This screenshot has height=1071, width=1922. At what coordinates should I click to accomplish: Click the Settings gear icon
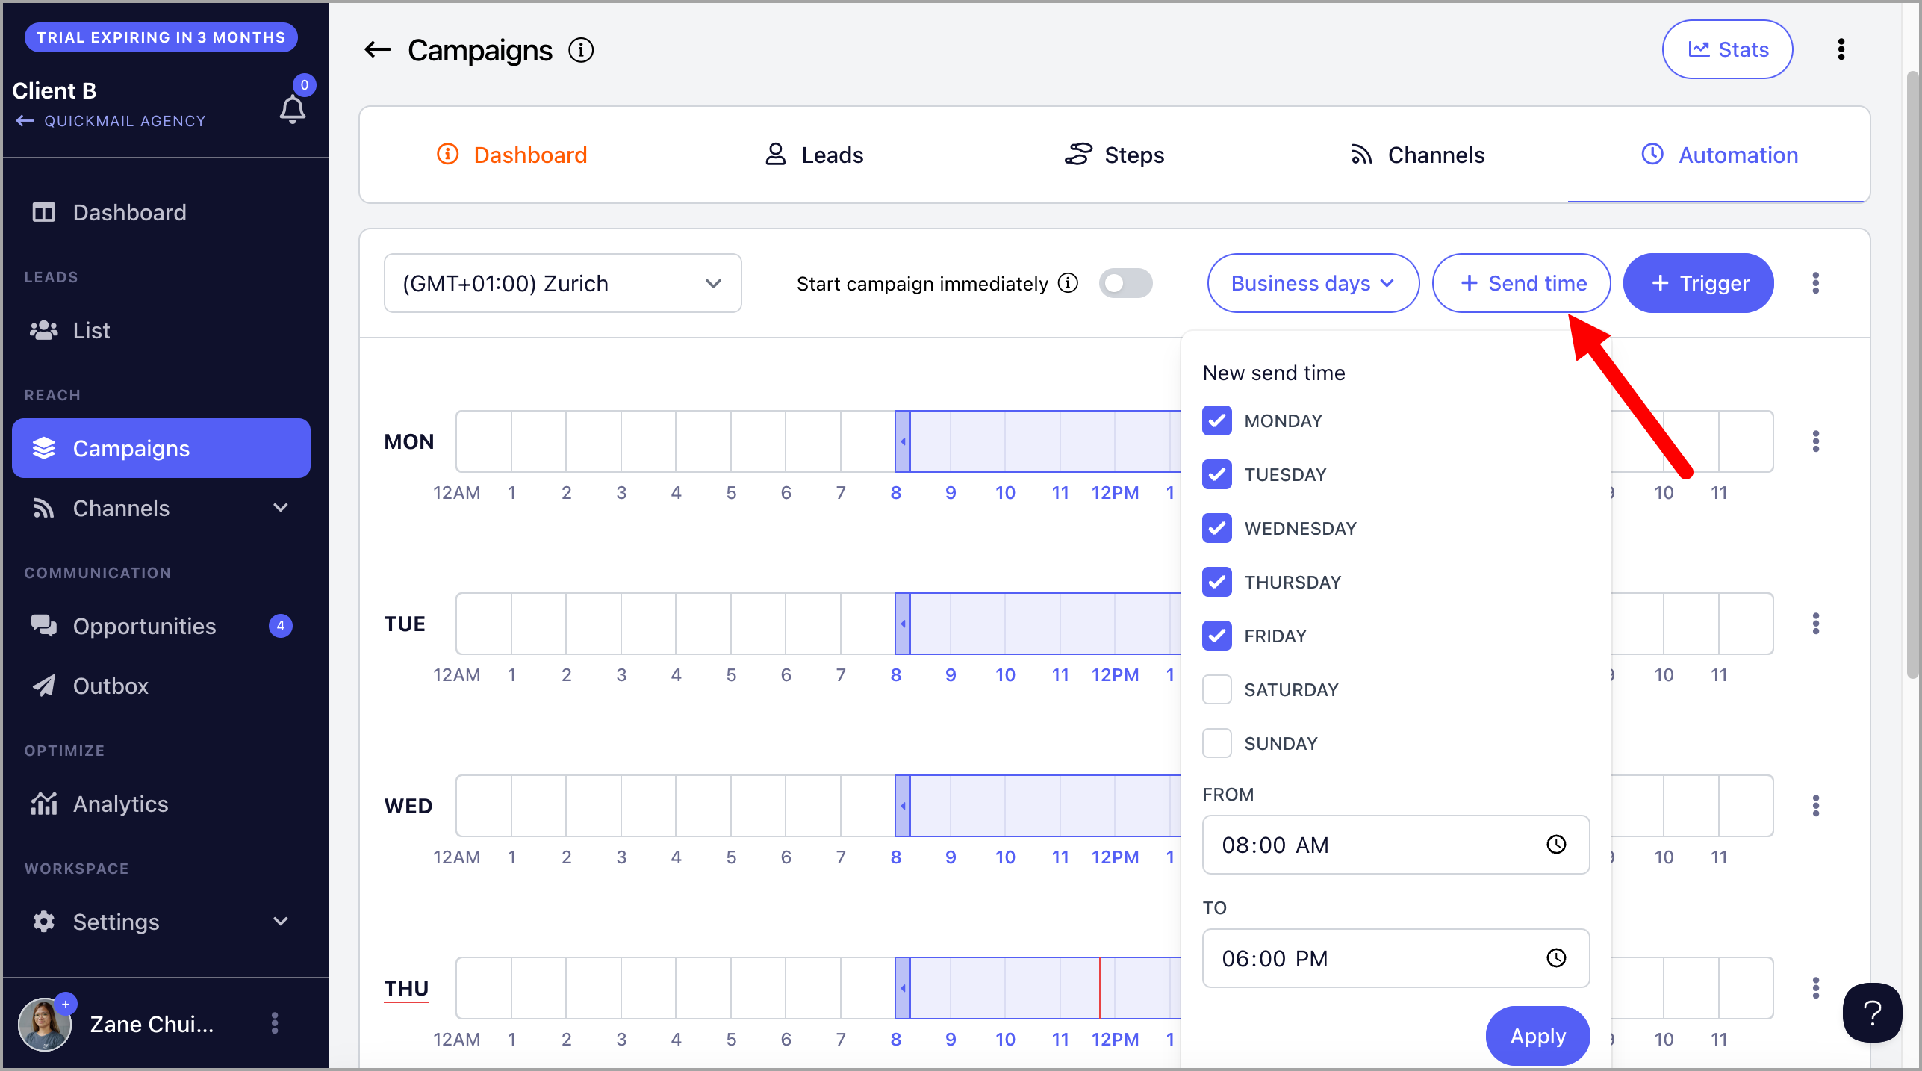pos(44,922)
